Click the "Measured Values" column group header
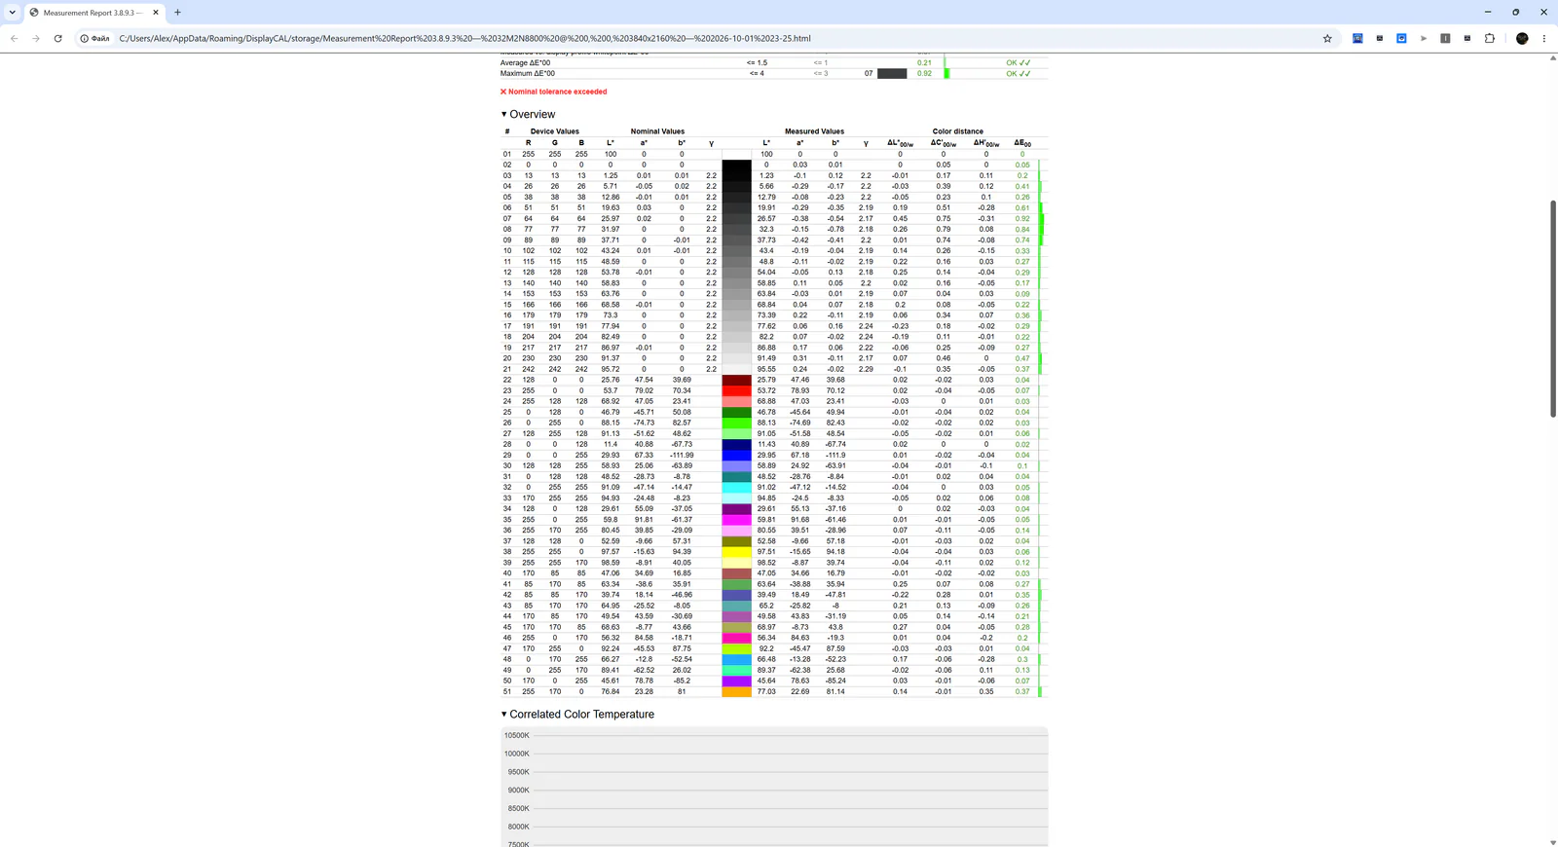The width and height of the screenshot is (1558, 847). click(814, 131)
